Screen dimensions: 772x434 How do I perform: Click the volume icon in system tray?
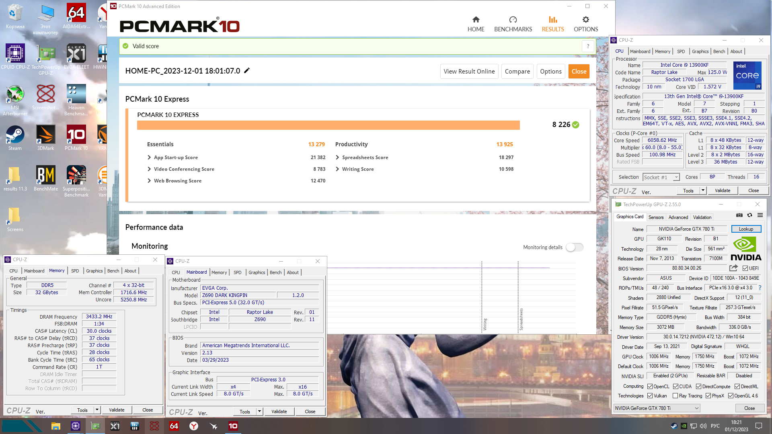(x=703, y=426)
